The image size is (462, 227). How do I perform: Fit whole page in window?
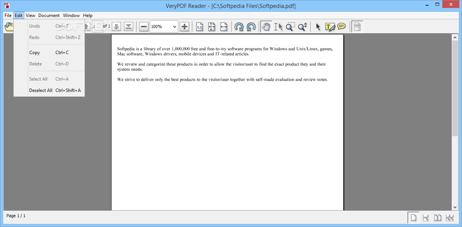[212, 26]
